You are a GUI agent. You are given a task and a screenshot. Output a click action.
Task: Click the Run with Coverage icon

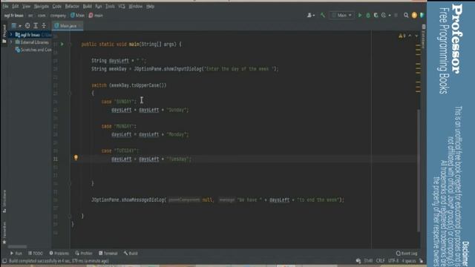376,15
